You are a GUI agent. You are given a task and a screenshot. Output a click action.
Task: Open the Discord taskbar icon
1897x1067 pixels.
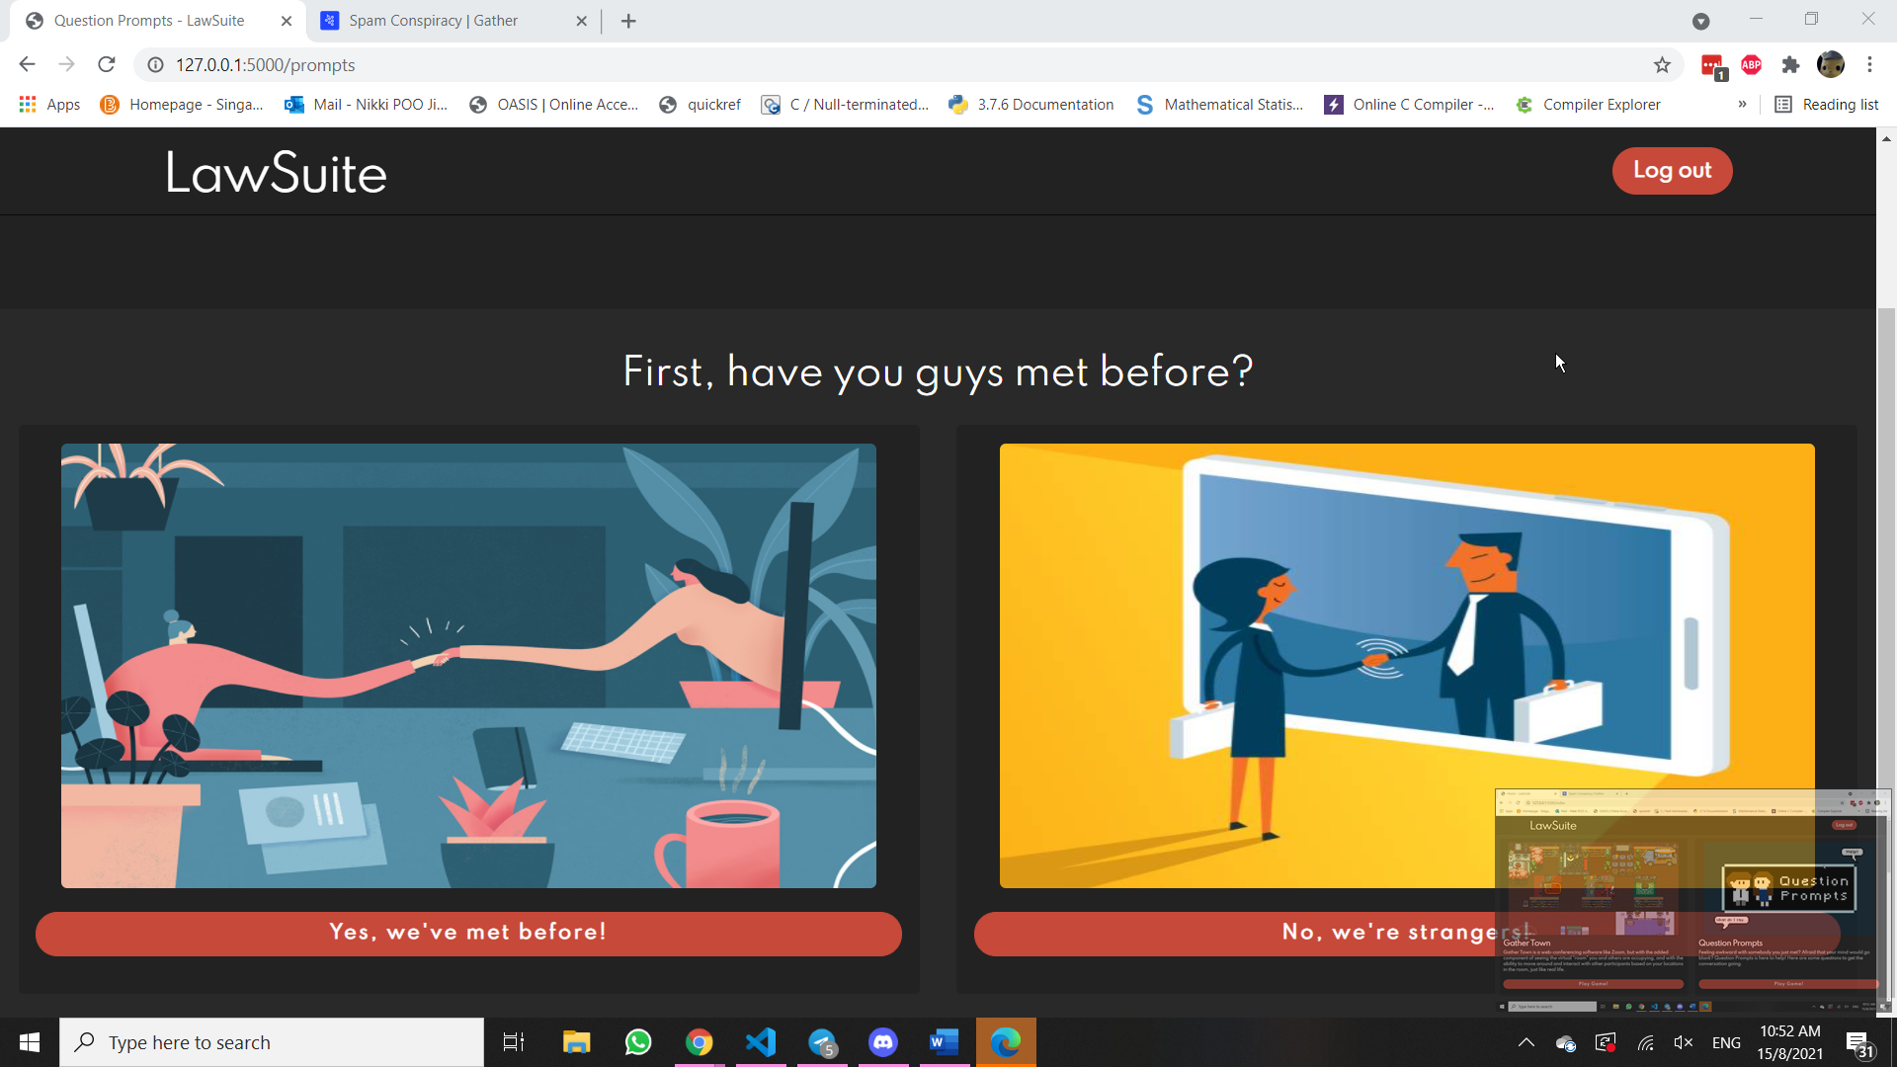882,1042
